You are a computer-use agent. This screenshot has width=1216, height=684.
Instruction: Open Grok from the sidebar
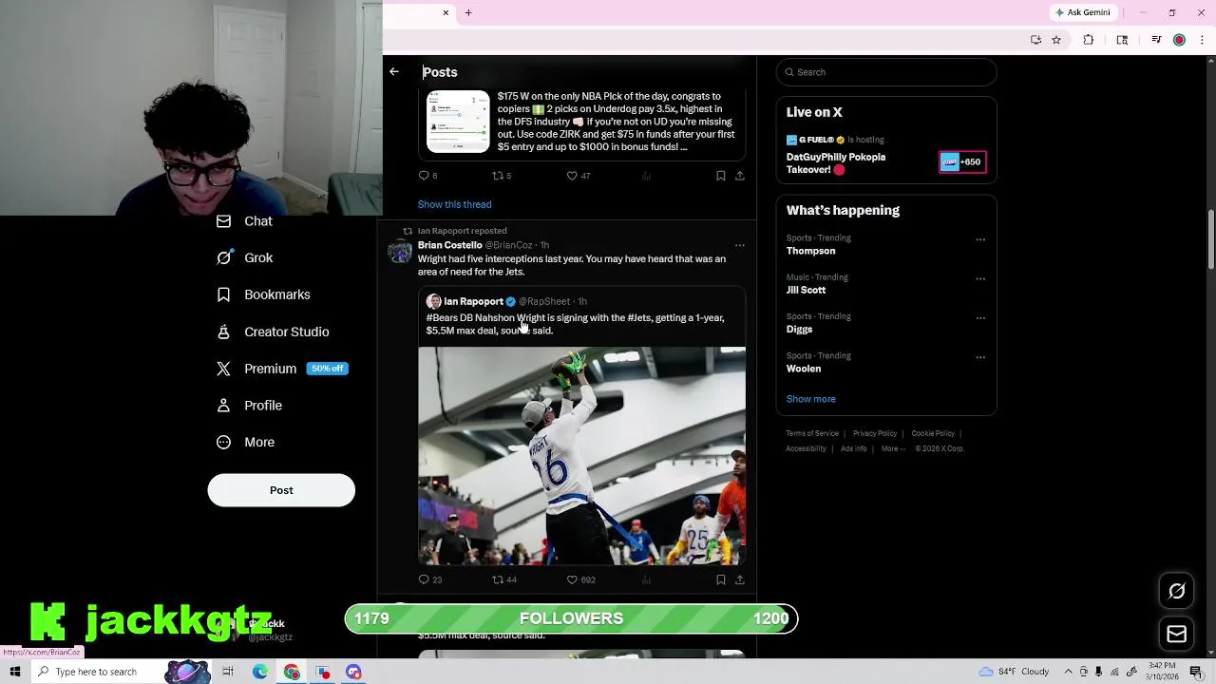[x=245, y=258]
